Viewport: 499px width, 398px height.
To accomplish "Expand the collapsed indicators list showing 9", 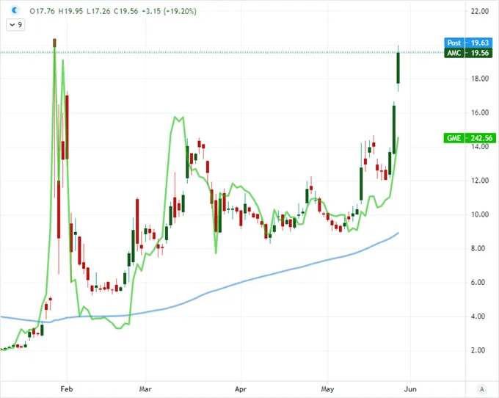I will 15,25.
